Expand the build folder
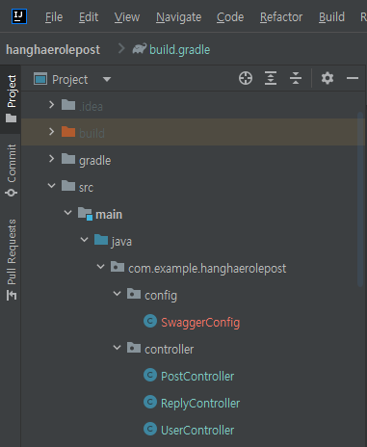The width and height of the screenshot is (367, 447). [51, 131]
